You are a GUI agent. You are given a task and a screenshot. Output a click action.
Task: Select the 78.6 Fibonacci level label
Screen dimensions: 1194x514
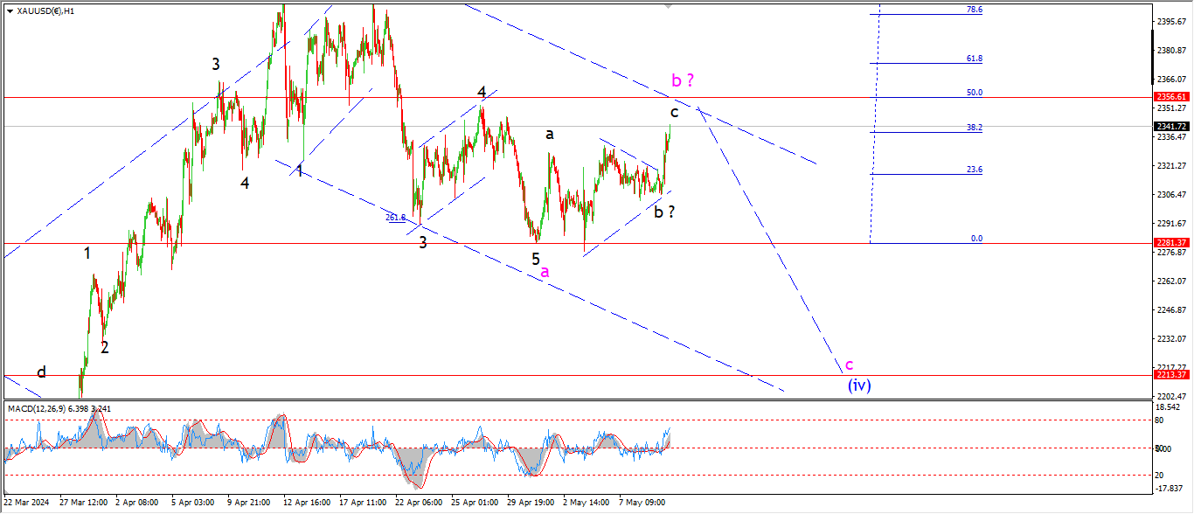coord(974,9)
